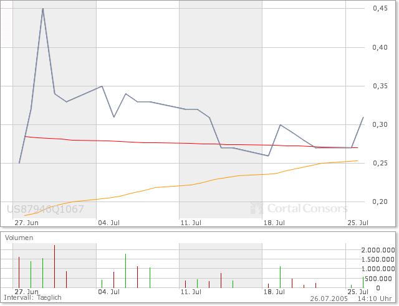Image resolution: width=399 pixels, height=306 pixels.
Task: Click the 0,20 price axis label
Action: [380, 202]
